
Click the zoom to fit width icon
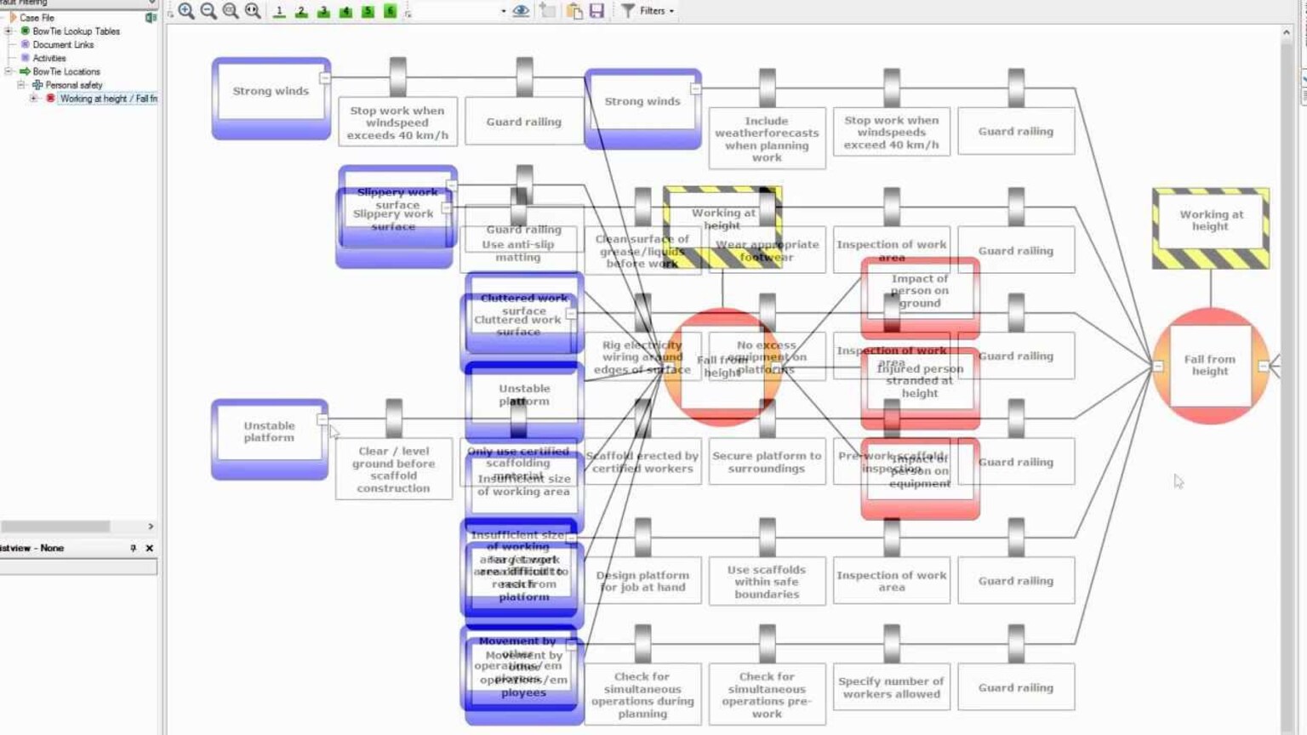pyautogui.click(x=253, y=11)
